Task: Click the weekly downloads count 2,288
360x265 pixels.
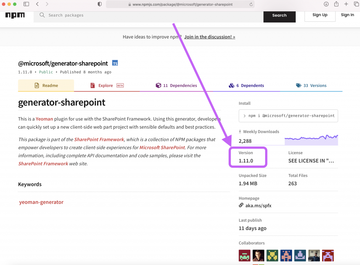Action: coord(245,141)
